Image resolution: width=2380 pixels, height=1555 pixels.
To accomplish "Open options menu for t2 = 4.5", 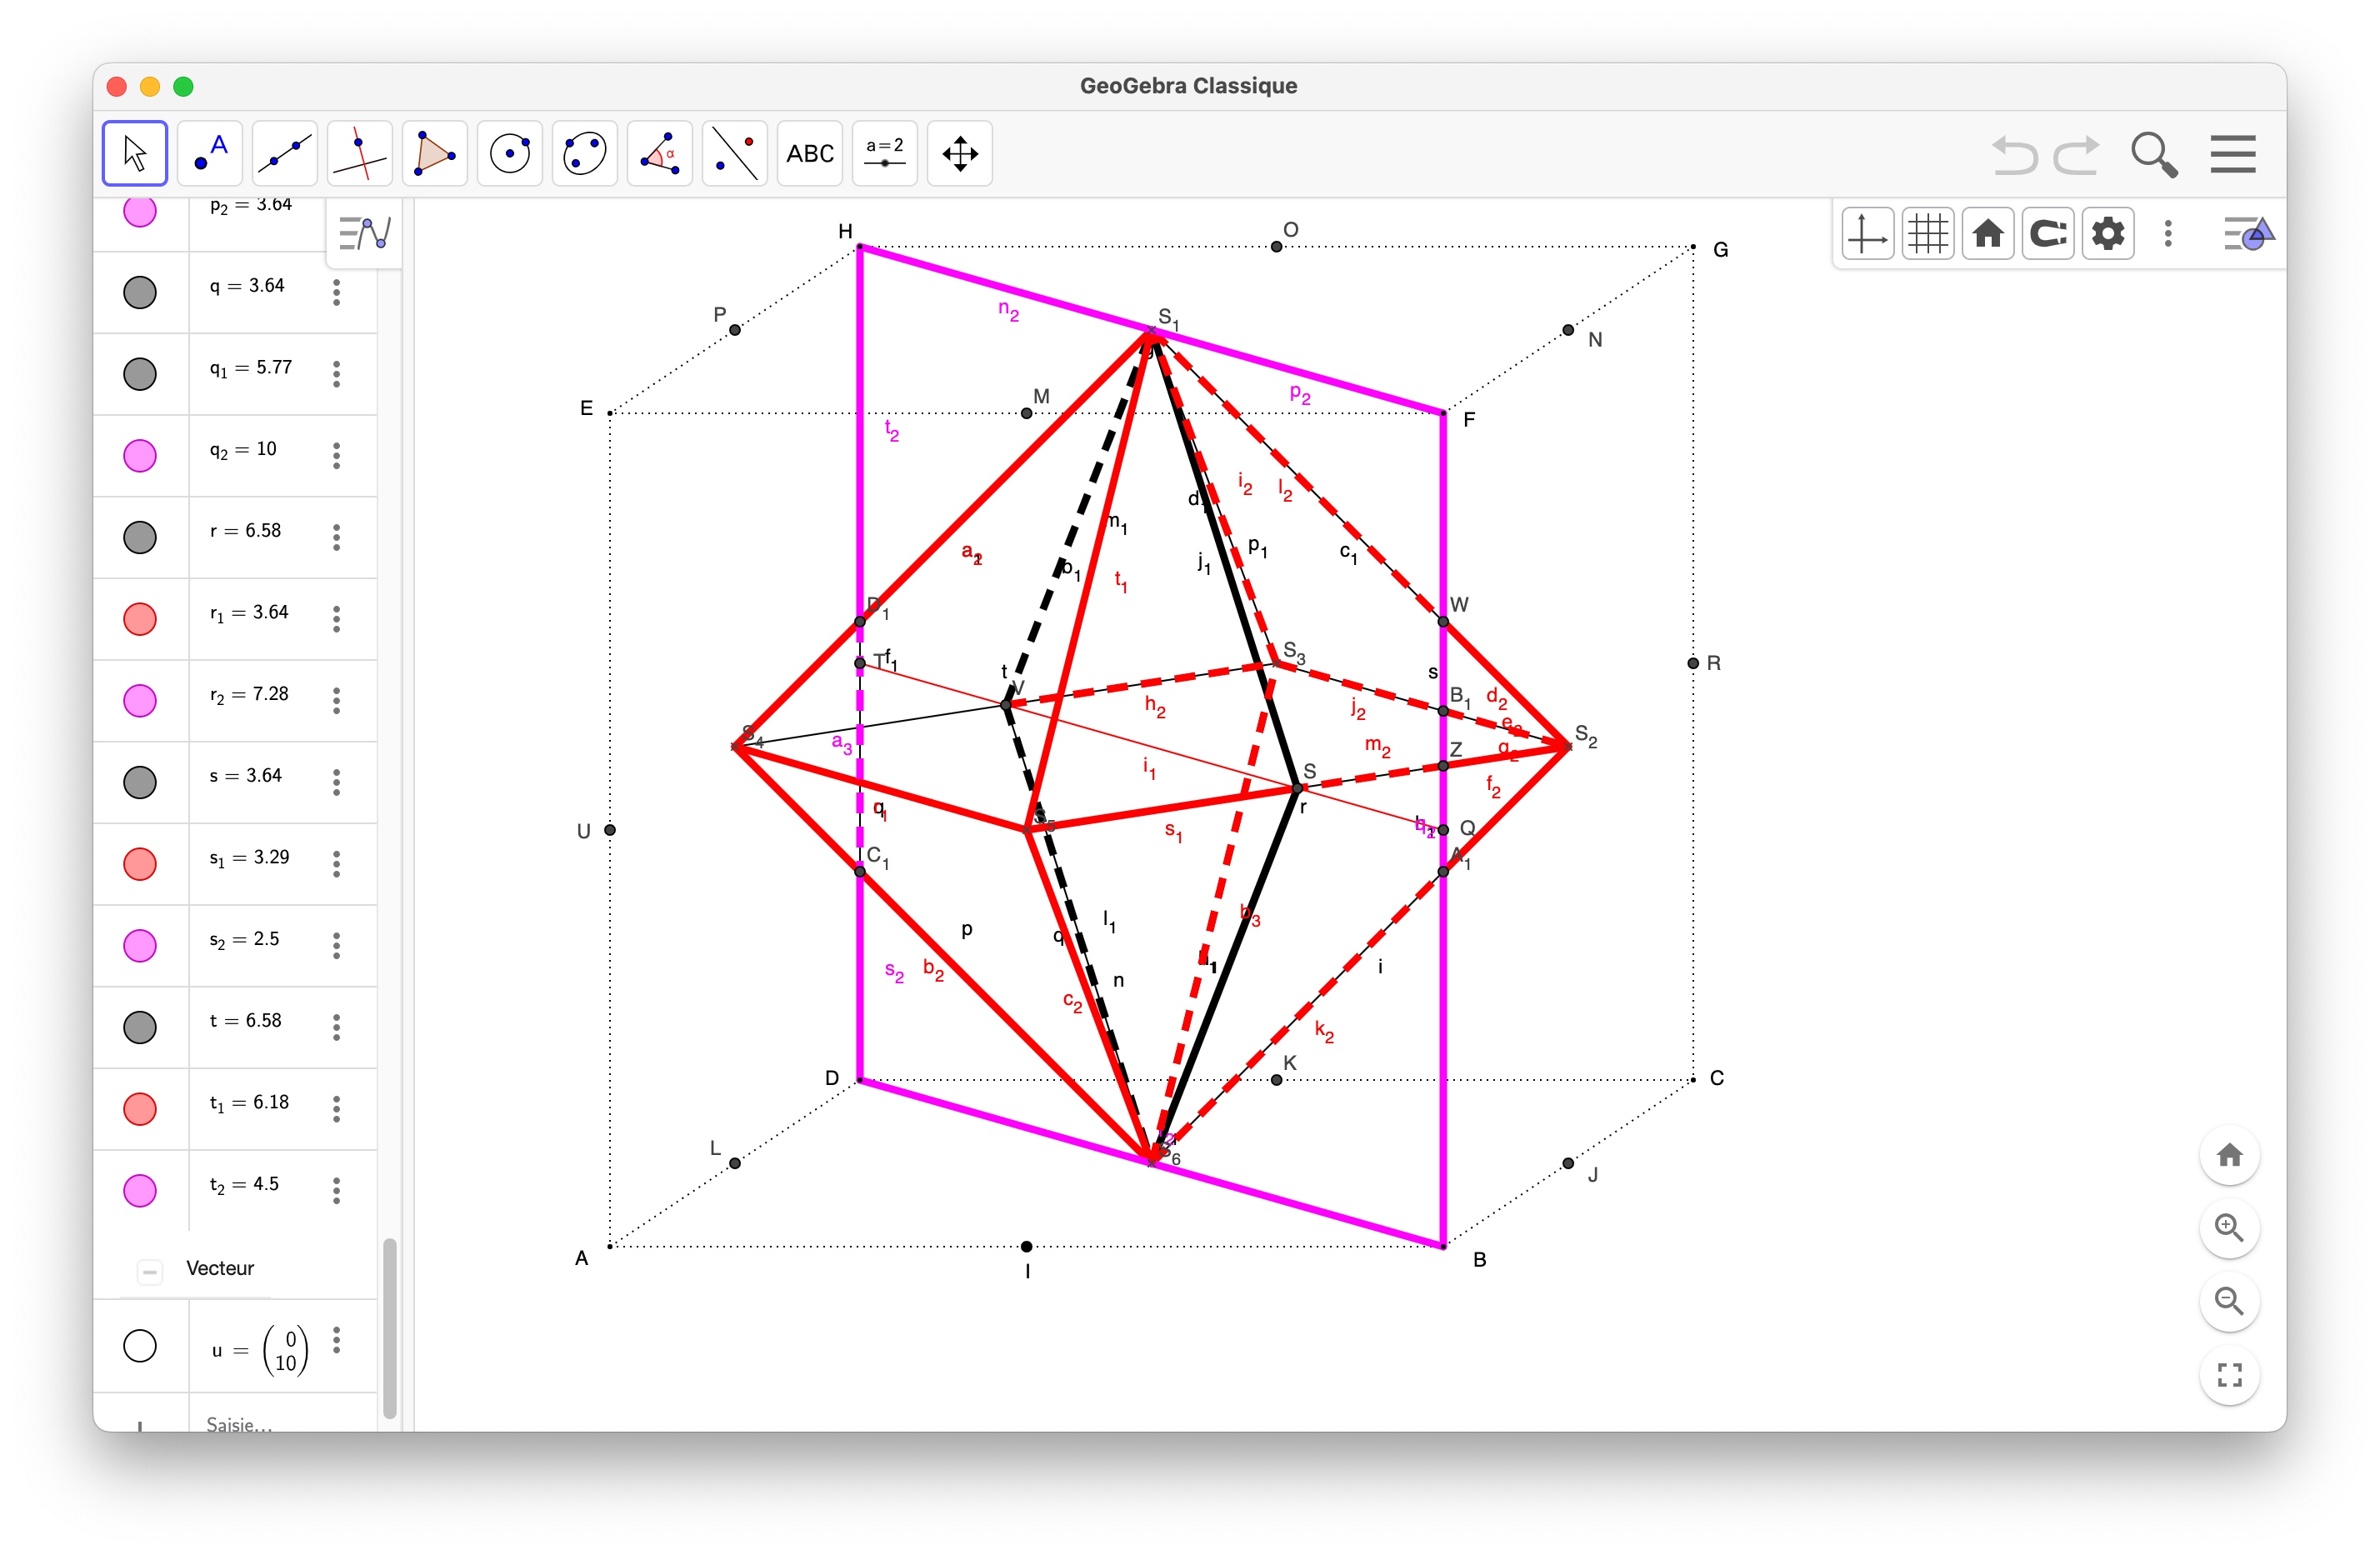I will (337, 1190).
